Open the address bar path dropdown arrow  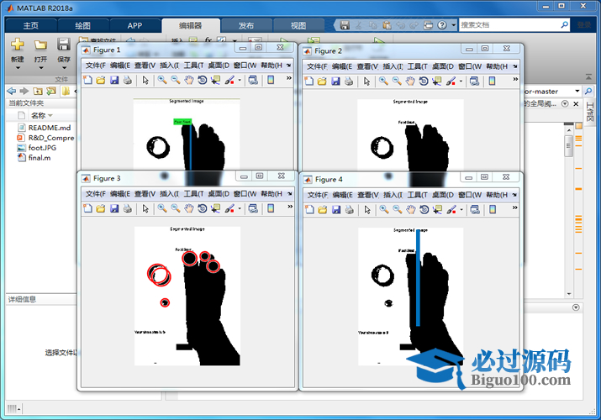click(577, 91)
